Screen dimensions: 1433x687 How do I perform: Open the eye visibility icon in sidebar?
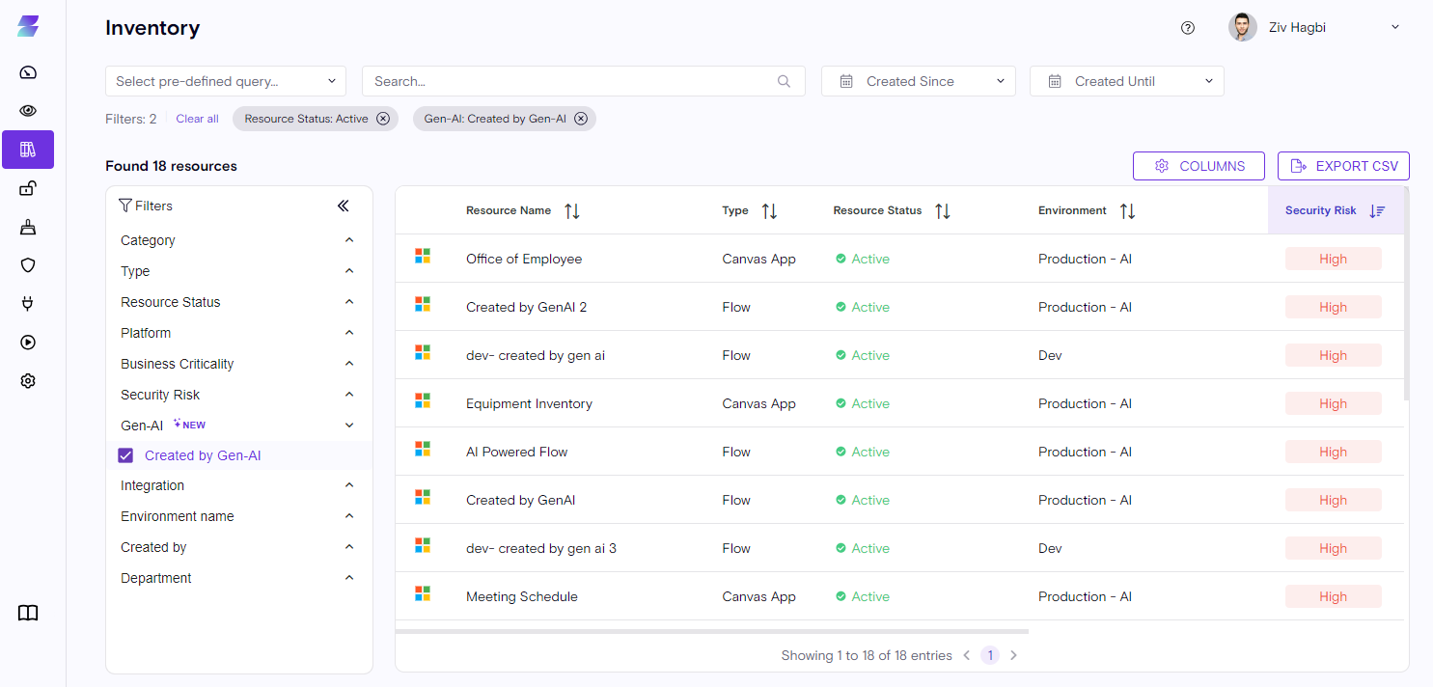pos(28,111)
